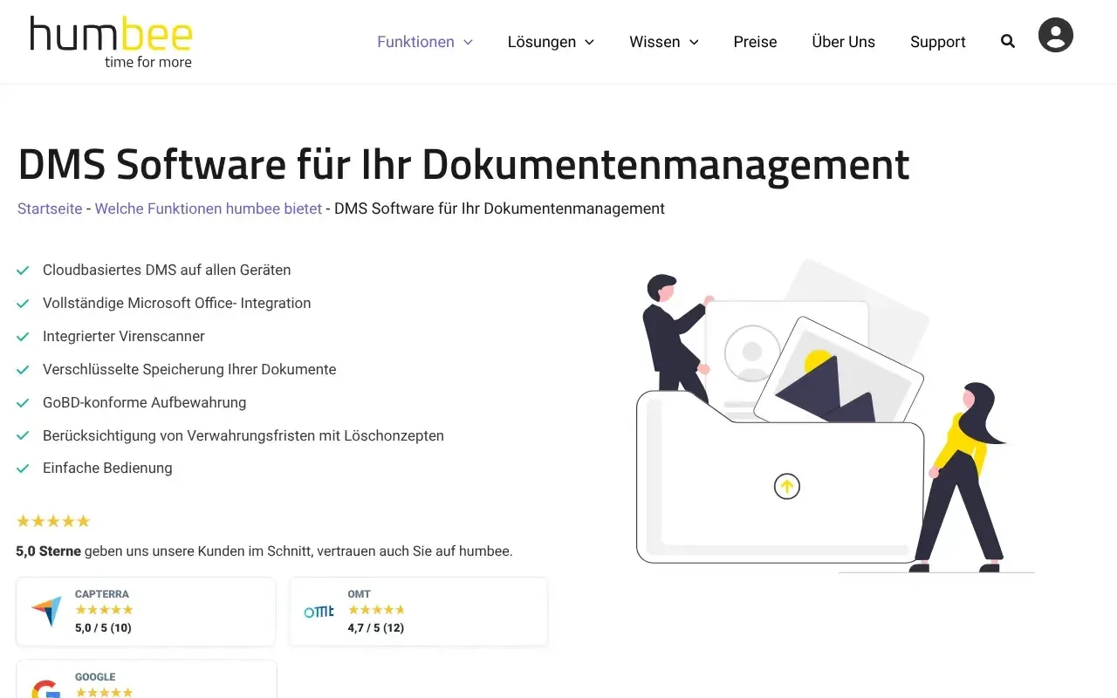This screenshot has width=1117, height=698.
Task: Open the OMT 4,7 / 5 review card
Action: click(x=418, y=612)
